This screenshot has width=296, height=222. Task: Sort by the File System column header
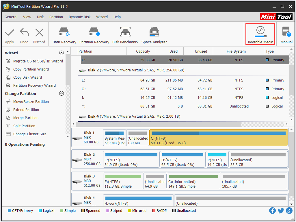(x=239, y=51)
